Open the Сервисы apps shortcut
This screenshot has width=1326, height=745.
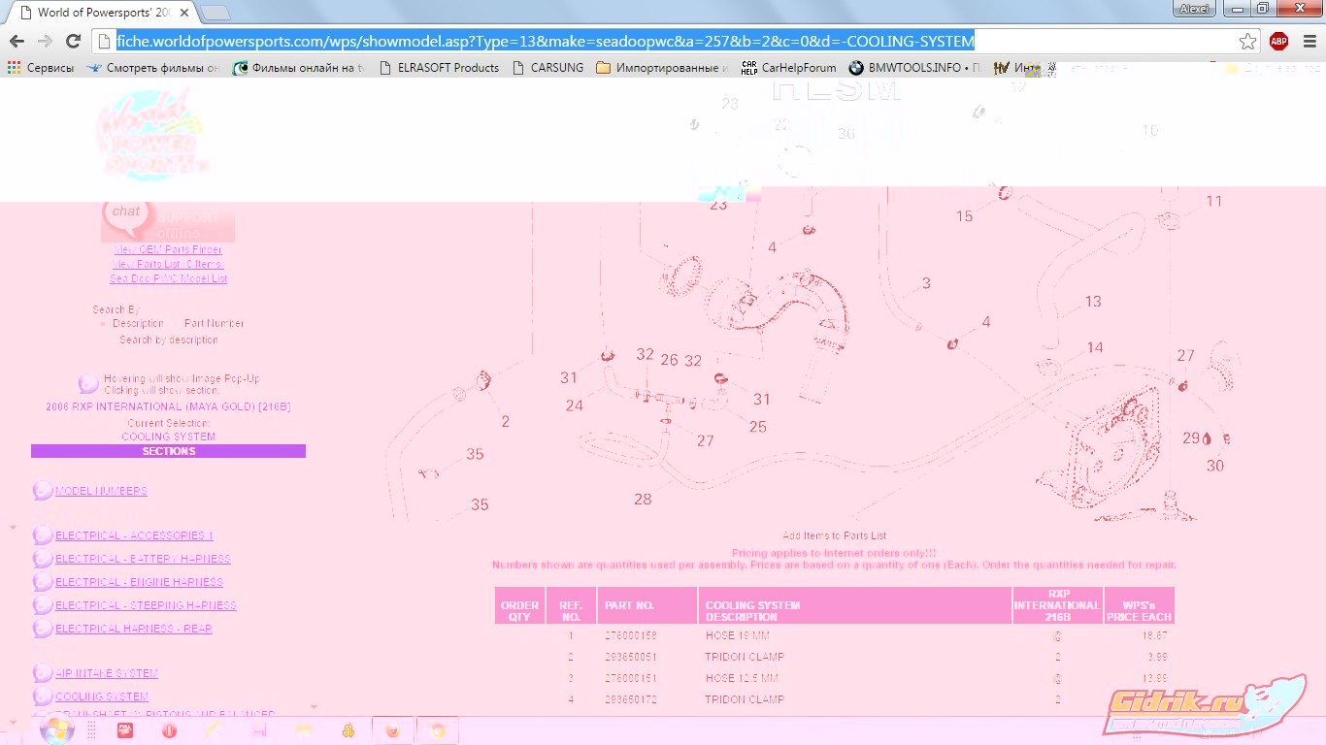(41, 68)
